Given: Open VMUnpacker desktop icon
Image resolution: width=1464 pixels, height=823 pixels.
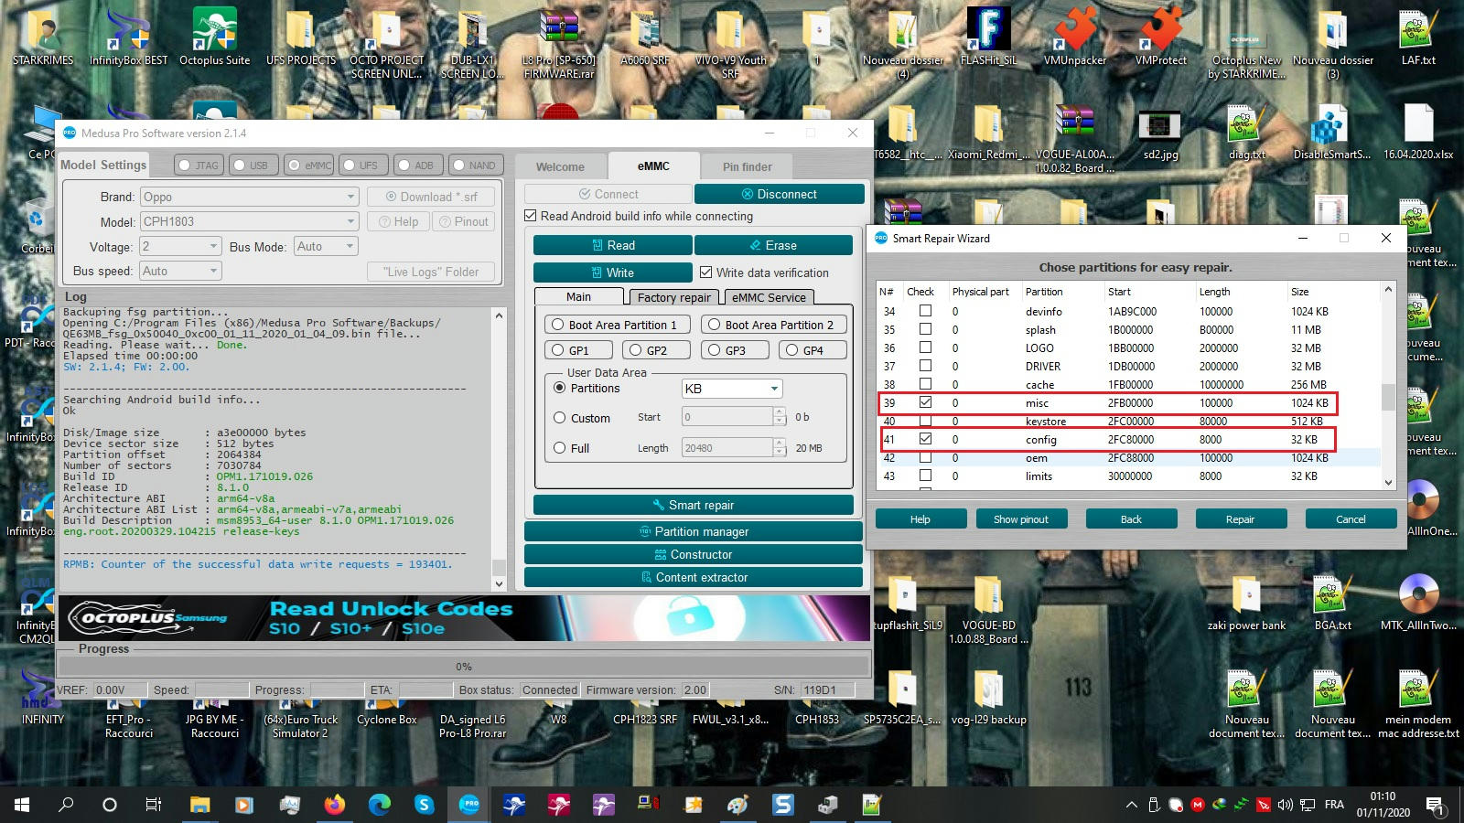Looking at the screenshot, I should point(1075,37).
